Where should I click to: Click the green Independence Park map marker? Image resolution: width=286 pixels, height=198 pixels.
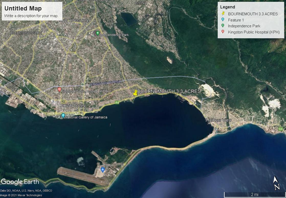[x=97, y=33]
